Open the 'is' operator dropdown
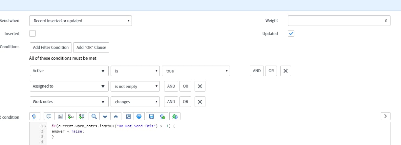This screenshot has width=401, height=145. click(135, 71)
